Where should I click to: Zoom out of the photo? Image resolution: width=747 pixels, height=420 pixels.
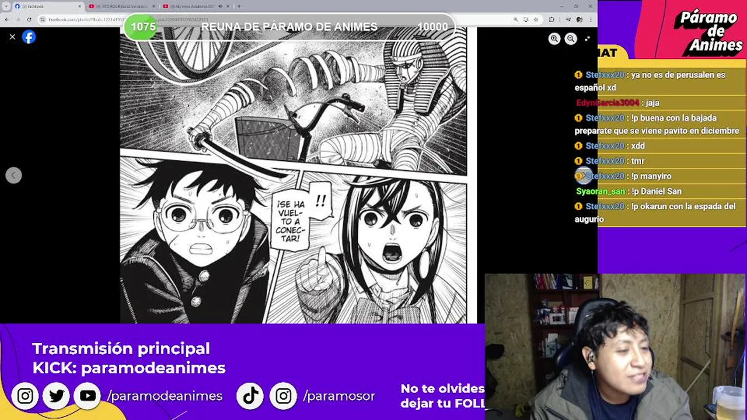(x=571, y=38)
